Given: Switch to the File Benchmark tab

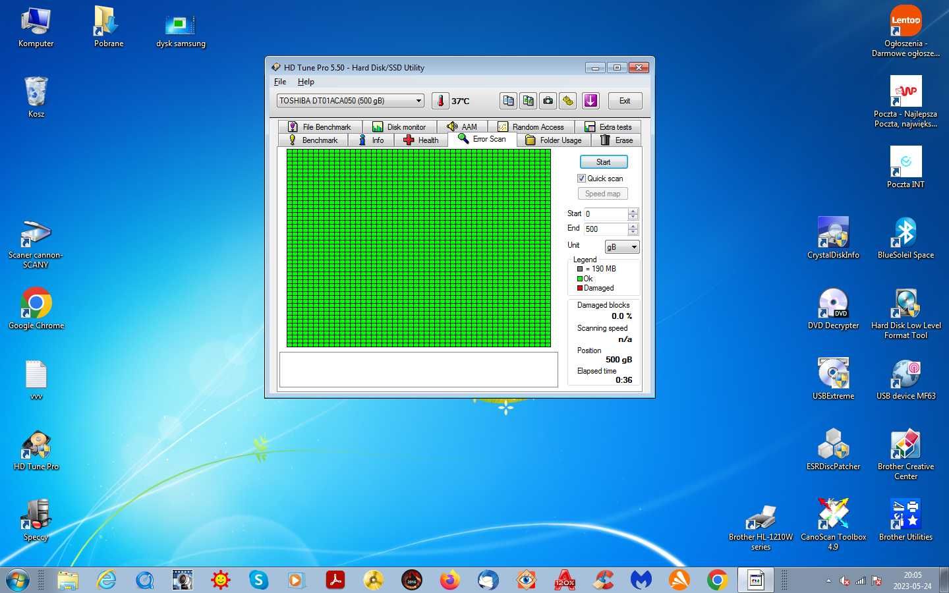Looking at the screenshot, I should pyautogui.click(x=320, y=127).
